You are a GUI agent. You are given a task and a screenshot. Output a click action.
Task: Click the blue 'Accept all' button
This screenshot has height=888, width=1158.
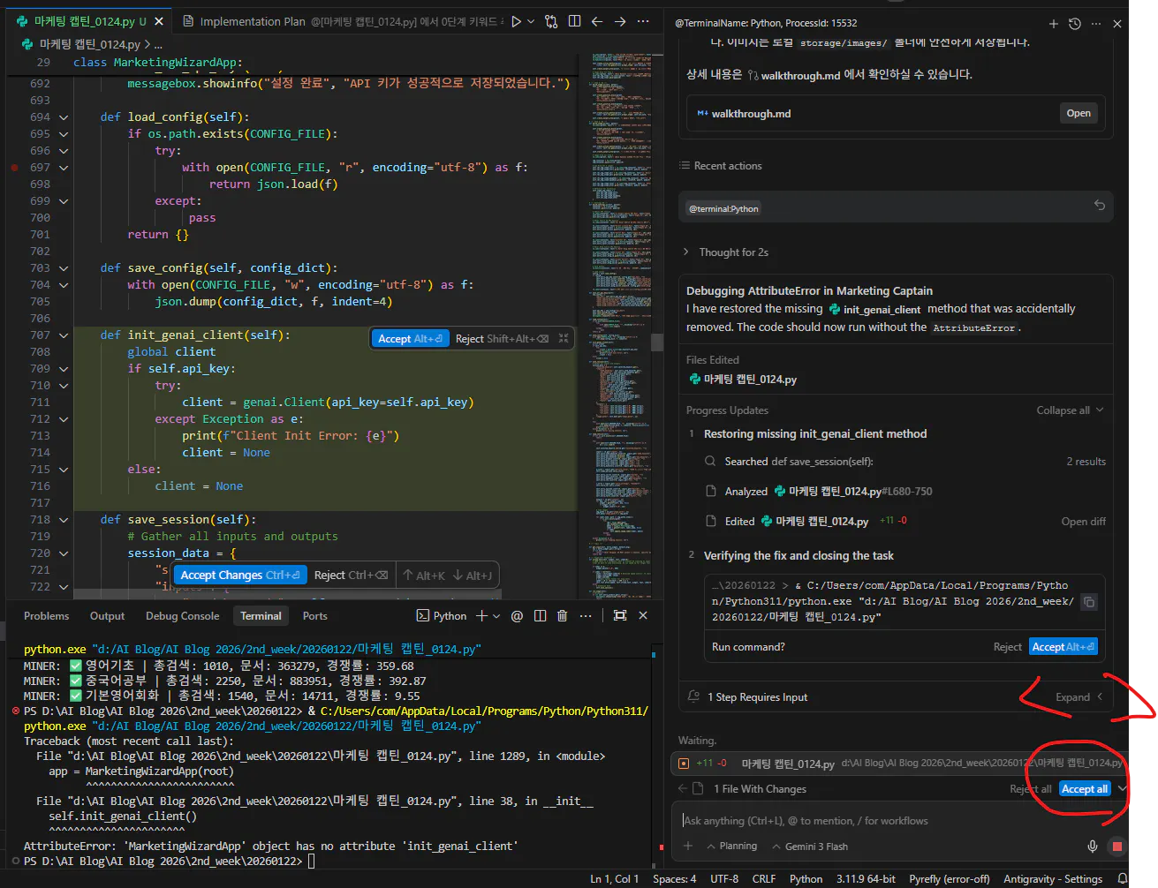pos(1084,789)
